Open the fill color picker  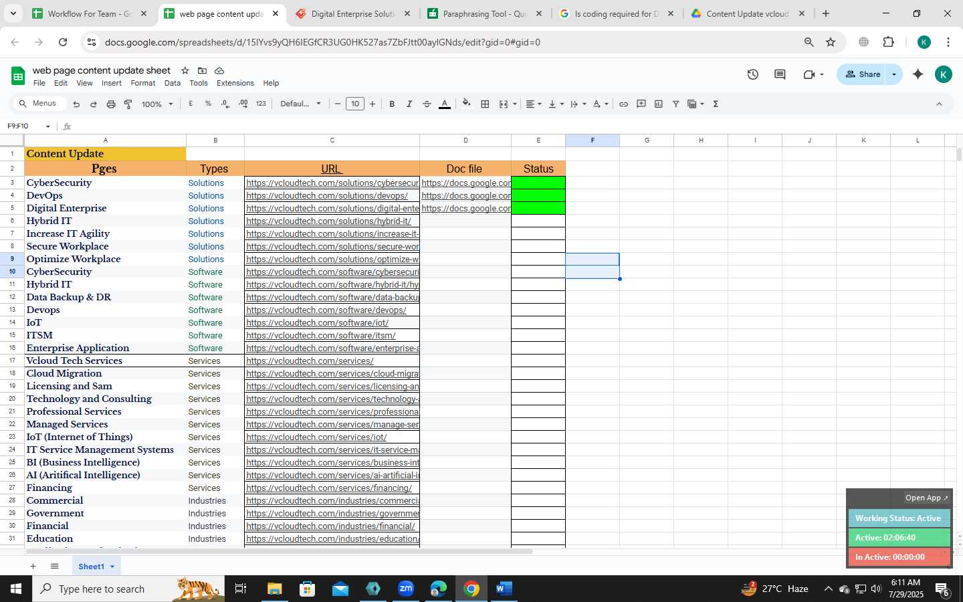[x=467, y=104]
